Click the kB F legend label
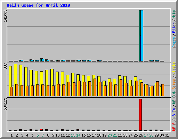The width and height of the screenshot is (178, 139). tap(174, 127)
